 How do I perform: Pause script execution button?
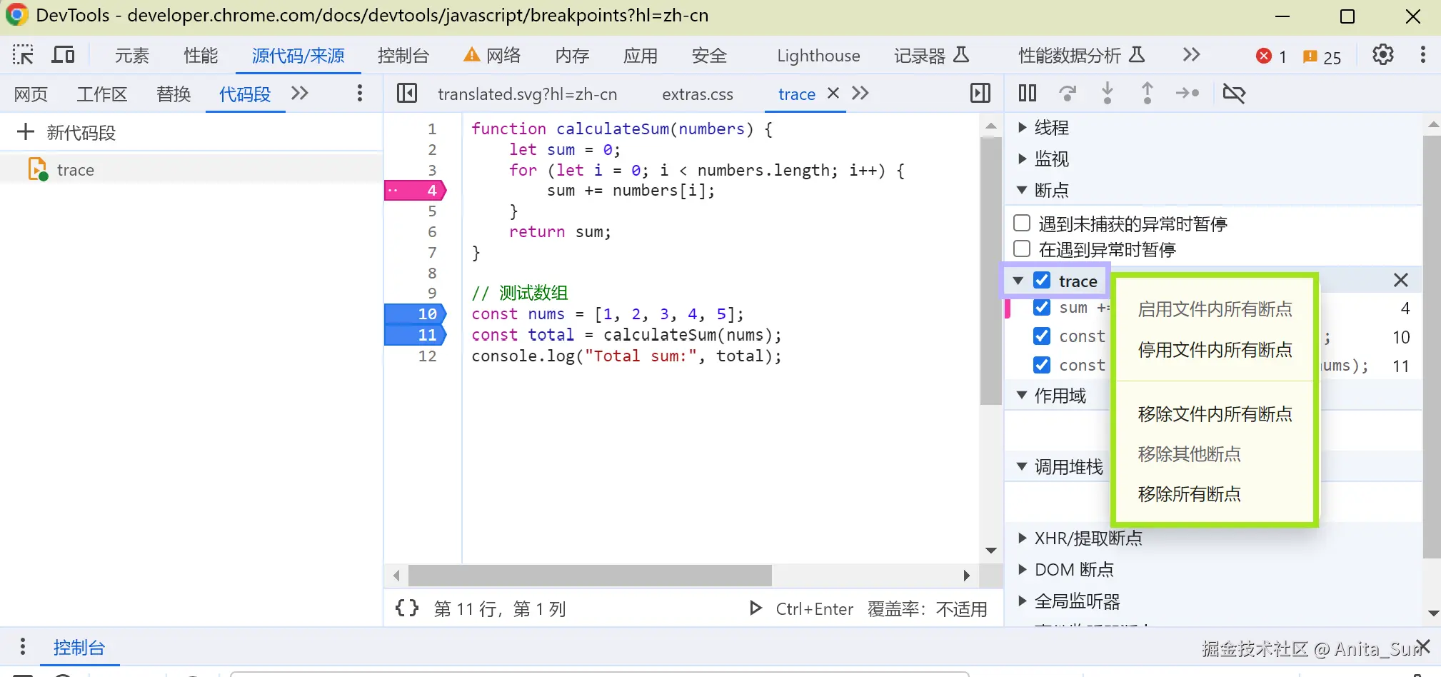coord(1028,93)
